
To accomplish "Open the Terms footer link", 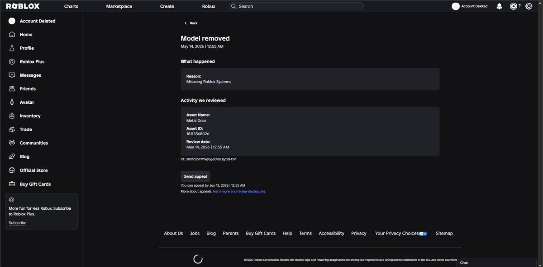I will tap(305, 234).
